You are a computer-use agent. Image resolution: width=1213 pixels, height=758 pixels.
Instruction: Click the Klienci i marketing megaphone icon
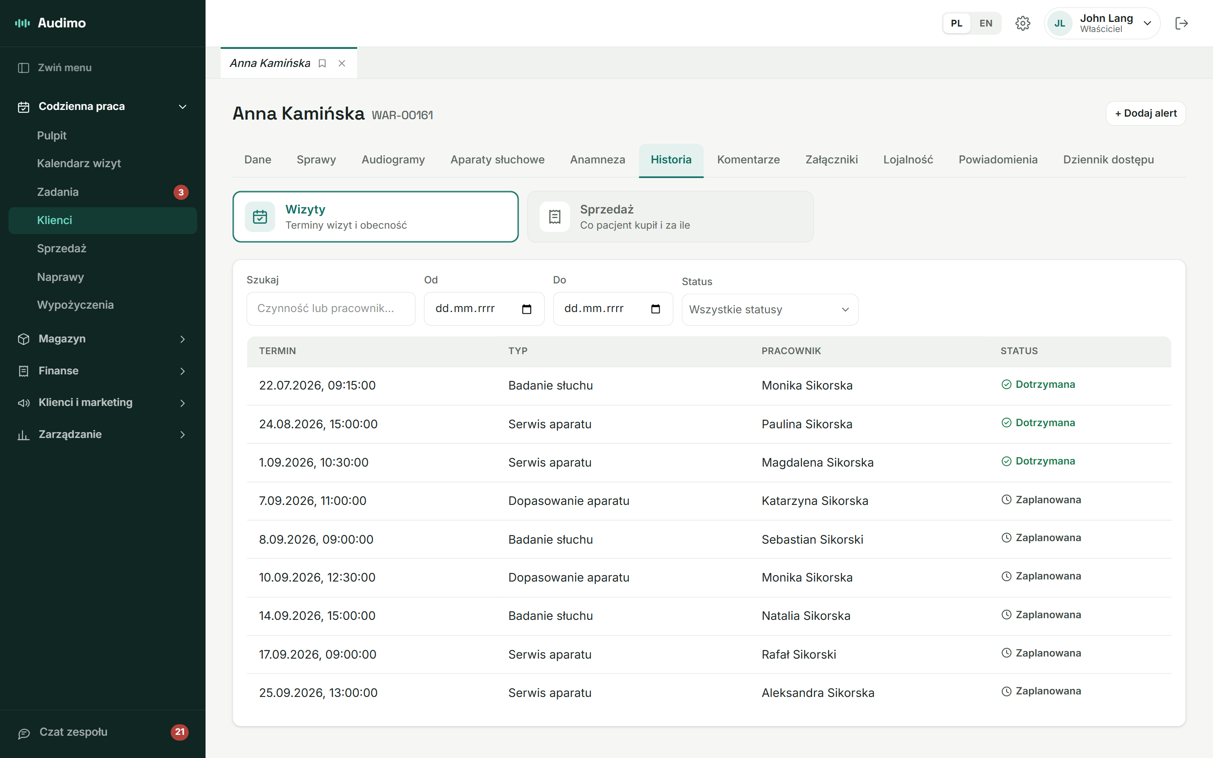[x=23, y=403]
